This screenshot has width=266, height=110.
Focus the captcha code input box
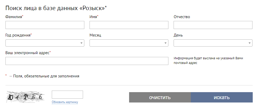67,95
